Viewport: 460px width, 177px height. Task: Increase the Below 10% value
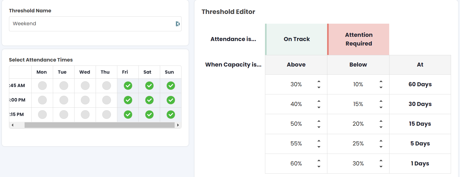pyautogui.click(x=381, y=82)
